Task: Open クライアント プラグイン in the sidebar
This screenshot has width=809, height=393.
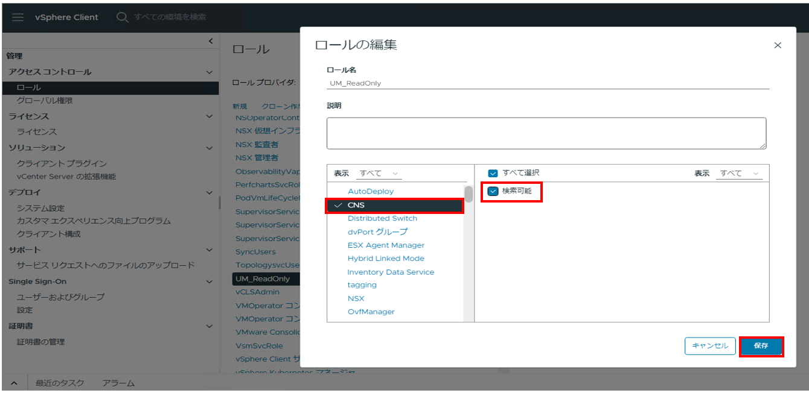Action: [62, 164]
